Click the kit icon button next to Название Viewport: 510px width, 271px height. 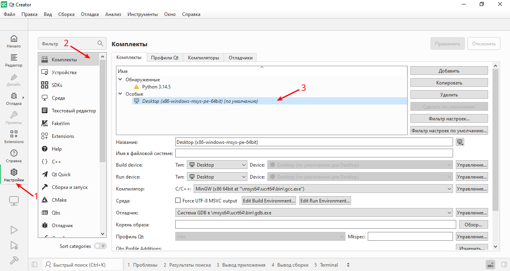click(x=460, y=142)
